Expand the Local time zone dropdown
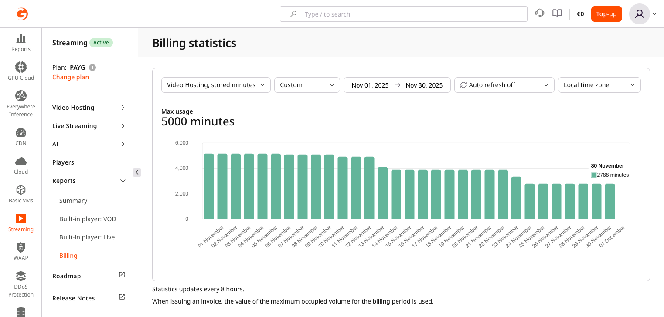Image resolution: width=664 pixels, height=317 pixels. 599,84
